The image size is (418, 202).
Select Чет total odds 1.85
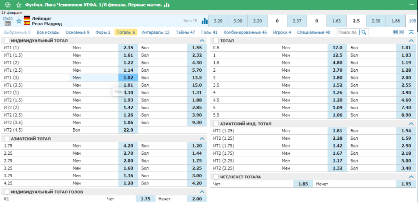(303, 184)
